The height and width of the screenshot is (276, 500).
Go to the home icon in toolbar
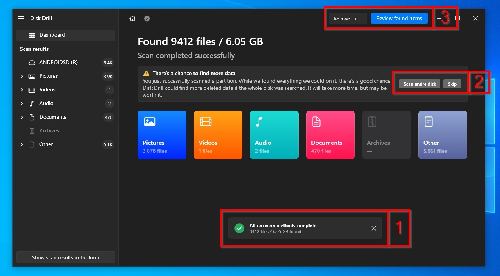(x=132, y=19)
